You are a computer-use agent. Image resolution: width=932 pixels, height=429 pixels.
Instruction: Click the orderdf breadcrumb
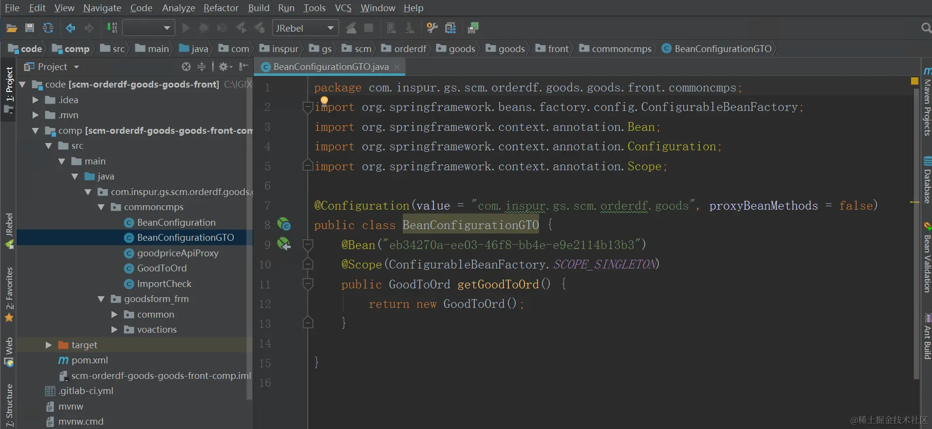pos(404,49)
